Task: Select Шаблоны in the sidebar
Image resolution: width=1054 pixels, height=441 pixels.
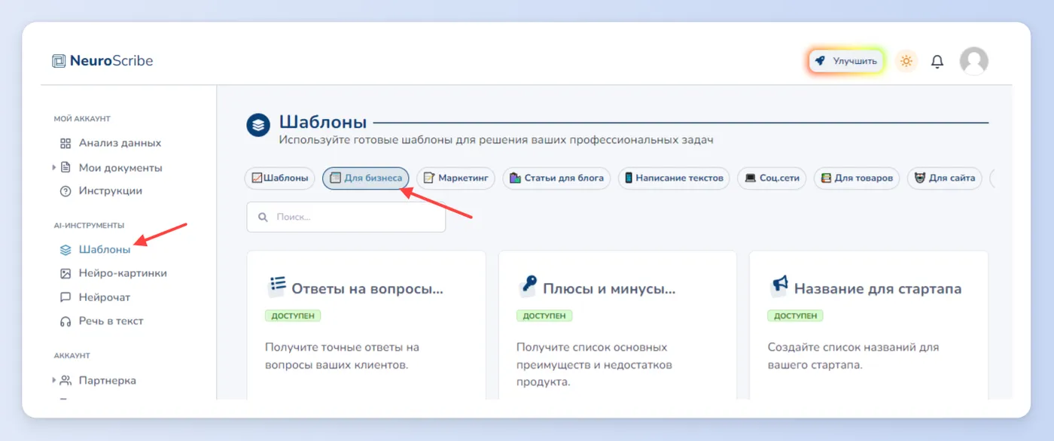Action: [x=105, y=249]
